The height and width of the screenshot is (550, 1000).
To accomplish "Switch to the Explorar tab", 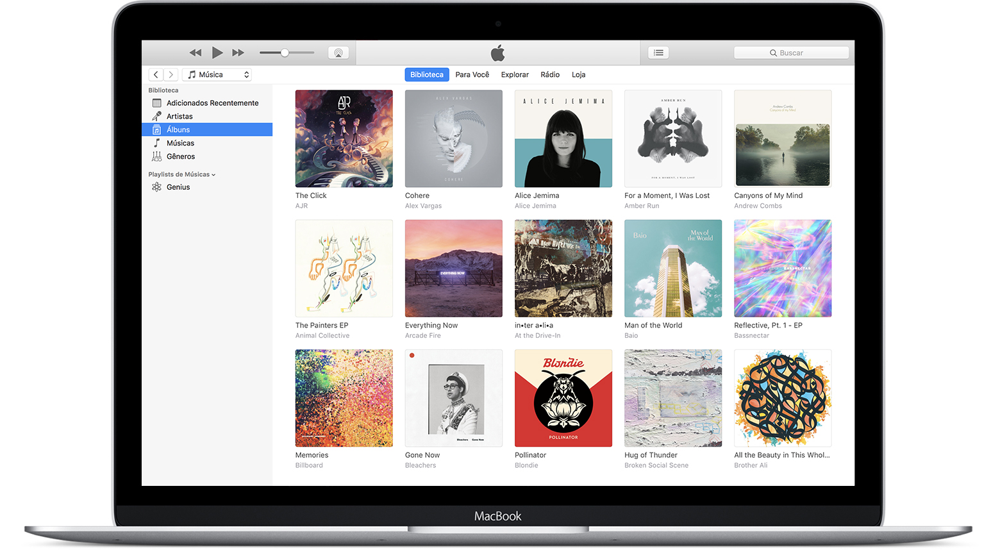I will pos(515,75).
